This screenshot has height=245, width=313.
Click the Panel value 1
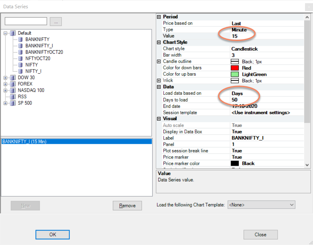coord(233,144)
